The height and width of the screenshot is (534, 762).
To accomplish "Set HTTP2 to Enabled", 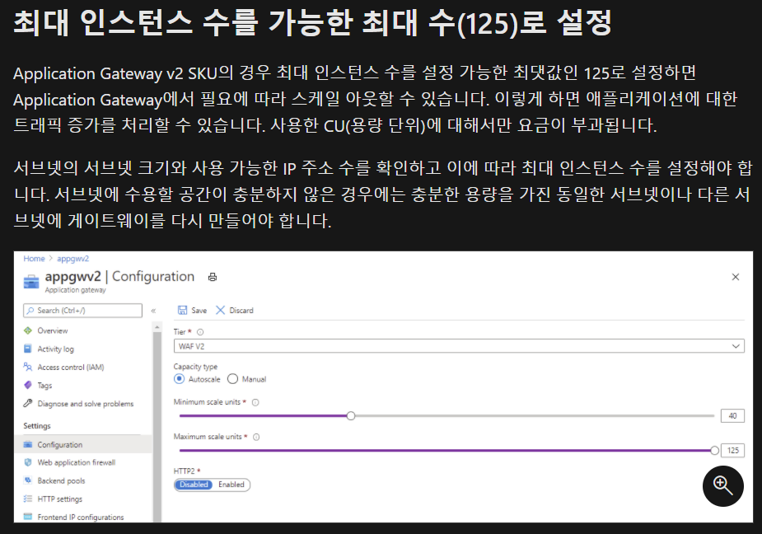I will [231, 485].
